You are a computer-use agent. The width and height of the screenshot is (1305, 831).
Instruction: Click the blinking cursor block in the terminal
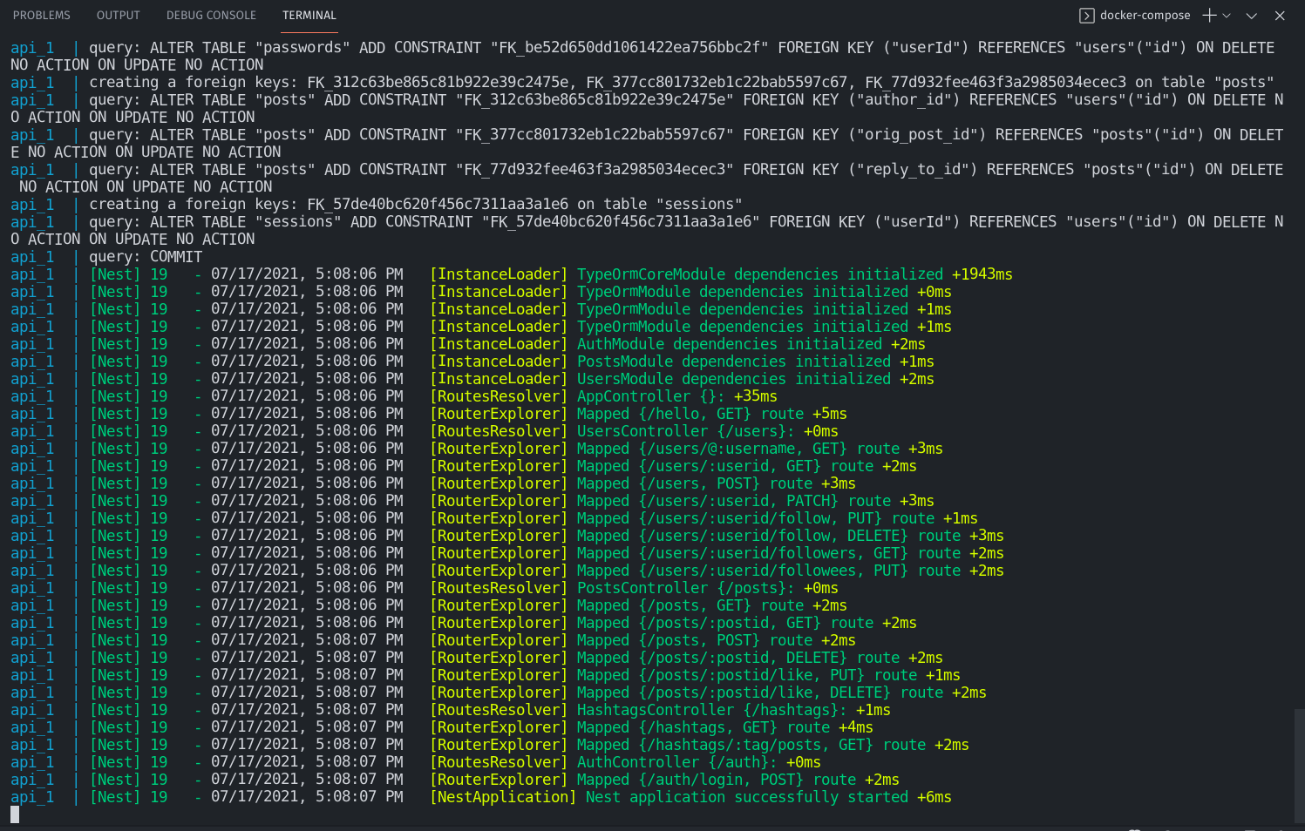tap(14, 815)
